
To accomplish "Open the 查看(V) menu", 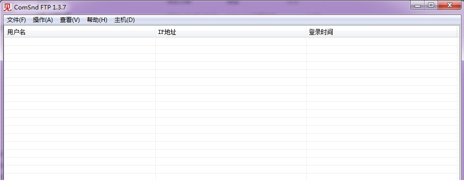I will 70,20.
